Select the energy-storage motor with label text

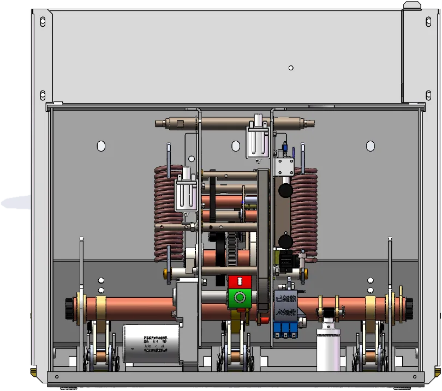152,344
